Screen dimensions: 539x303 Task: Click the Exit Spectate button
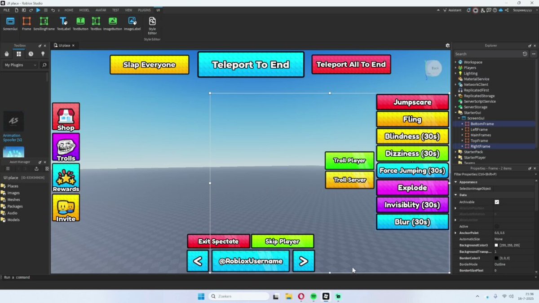pyautogui.click(x=218, y=241)
